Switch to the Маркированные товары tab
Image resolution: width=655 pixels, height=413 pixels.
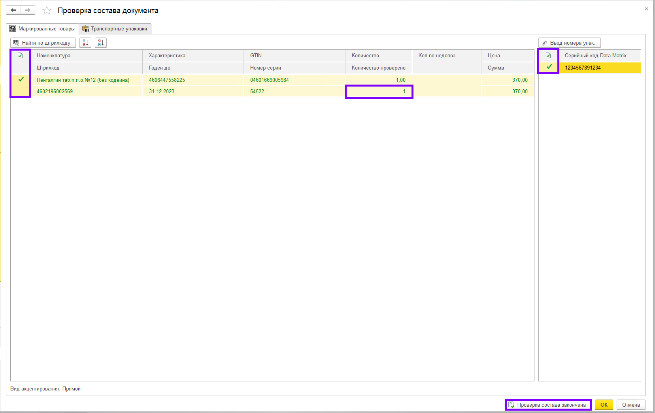pyautogui.click(x=42, y=29)
